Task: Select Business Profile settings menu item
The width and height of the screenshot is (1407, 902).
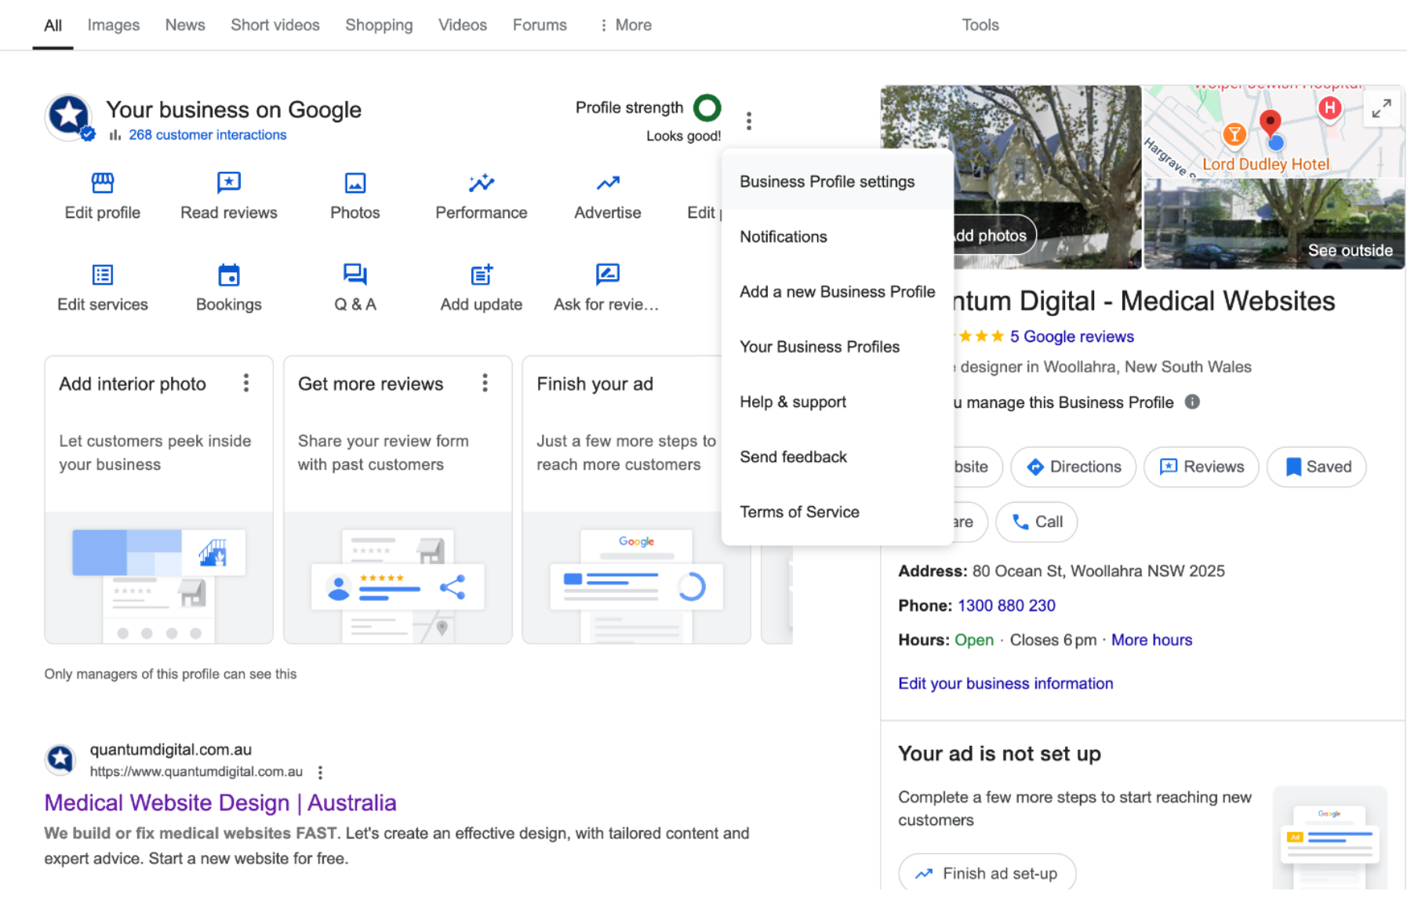Action: click(838, 181)
